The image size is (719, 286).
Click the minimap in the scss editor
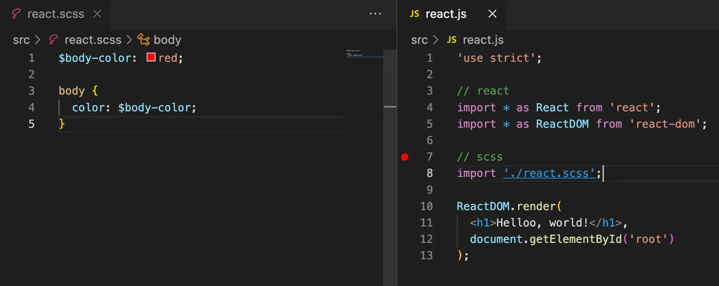[364, 54]
